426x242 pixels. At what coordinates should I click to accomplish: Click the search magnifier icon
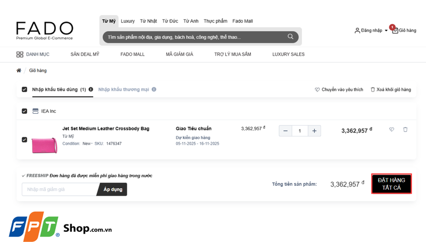290,37
